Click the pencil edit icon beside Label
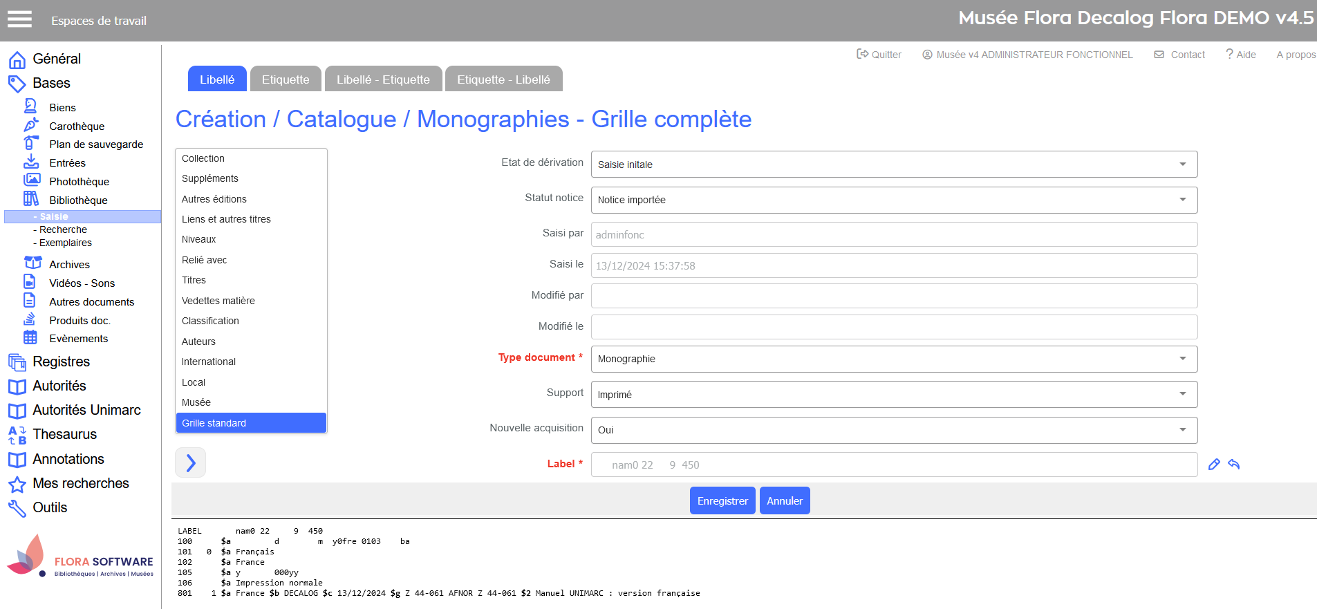This screenshot has height=609, width=1317. (1214, 465)
